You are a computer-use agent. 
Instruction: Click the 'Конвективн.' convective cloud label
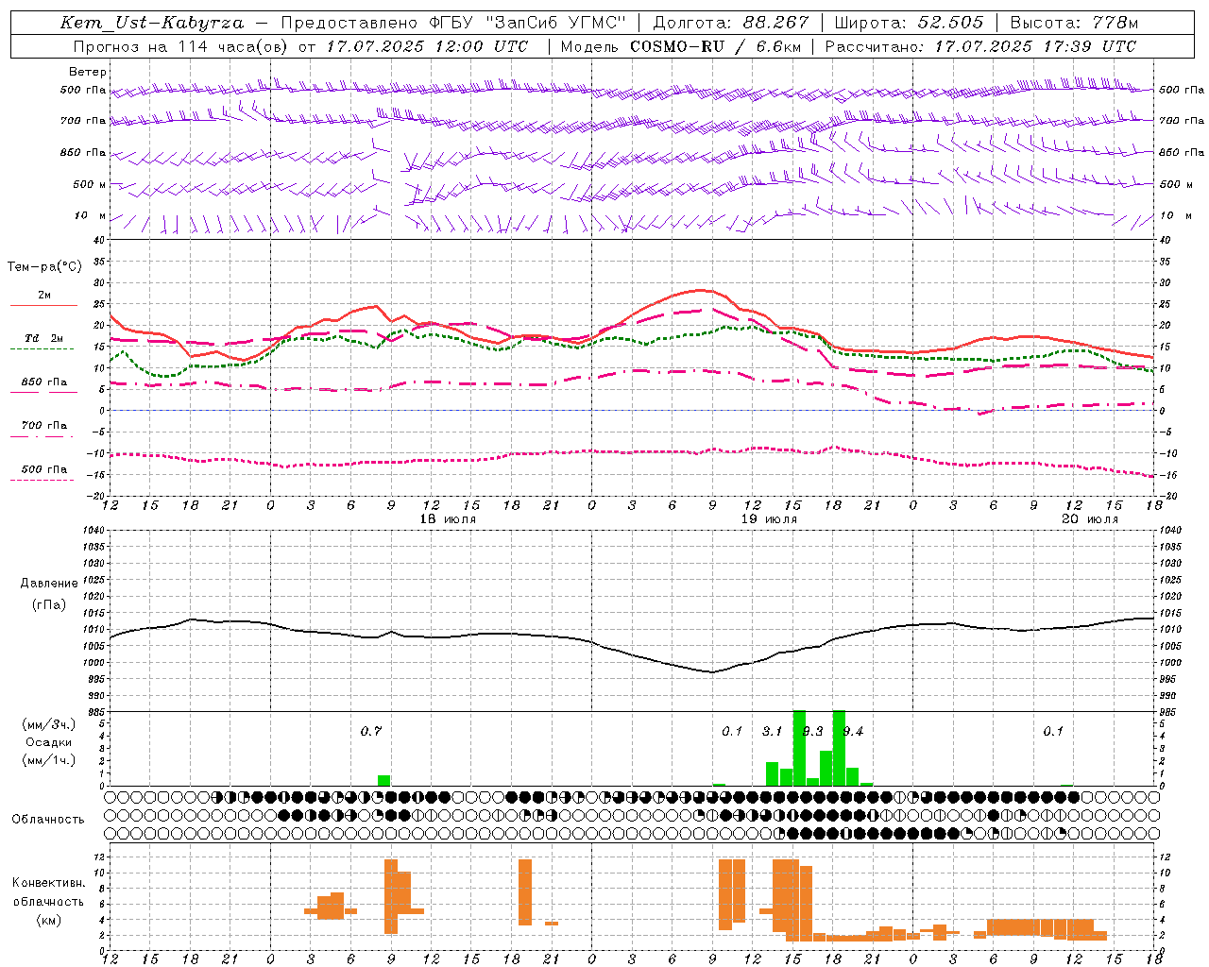[48, 883]
